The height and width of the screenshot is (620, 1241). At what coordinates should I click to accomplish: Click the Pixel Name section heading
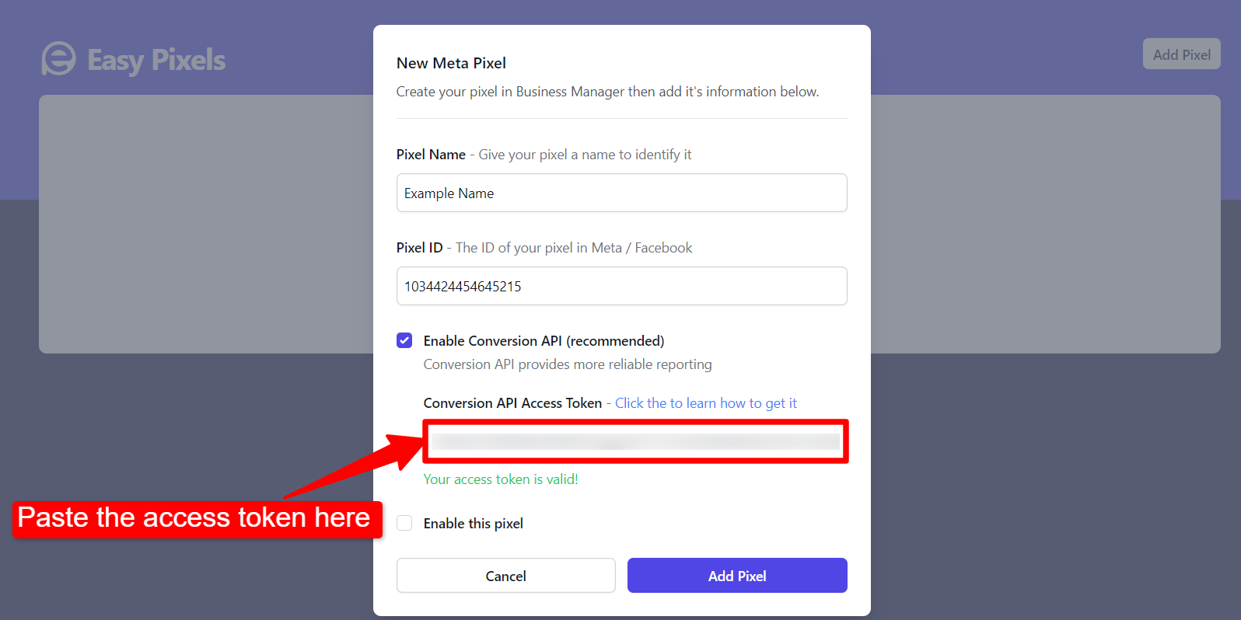pyautogui.click(x=431, y=154)
